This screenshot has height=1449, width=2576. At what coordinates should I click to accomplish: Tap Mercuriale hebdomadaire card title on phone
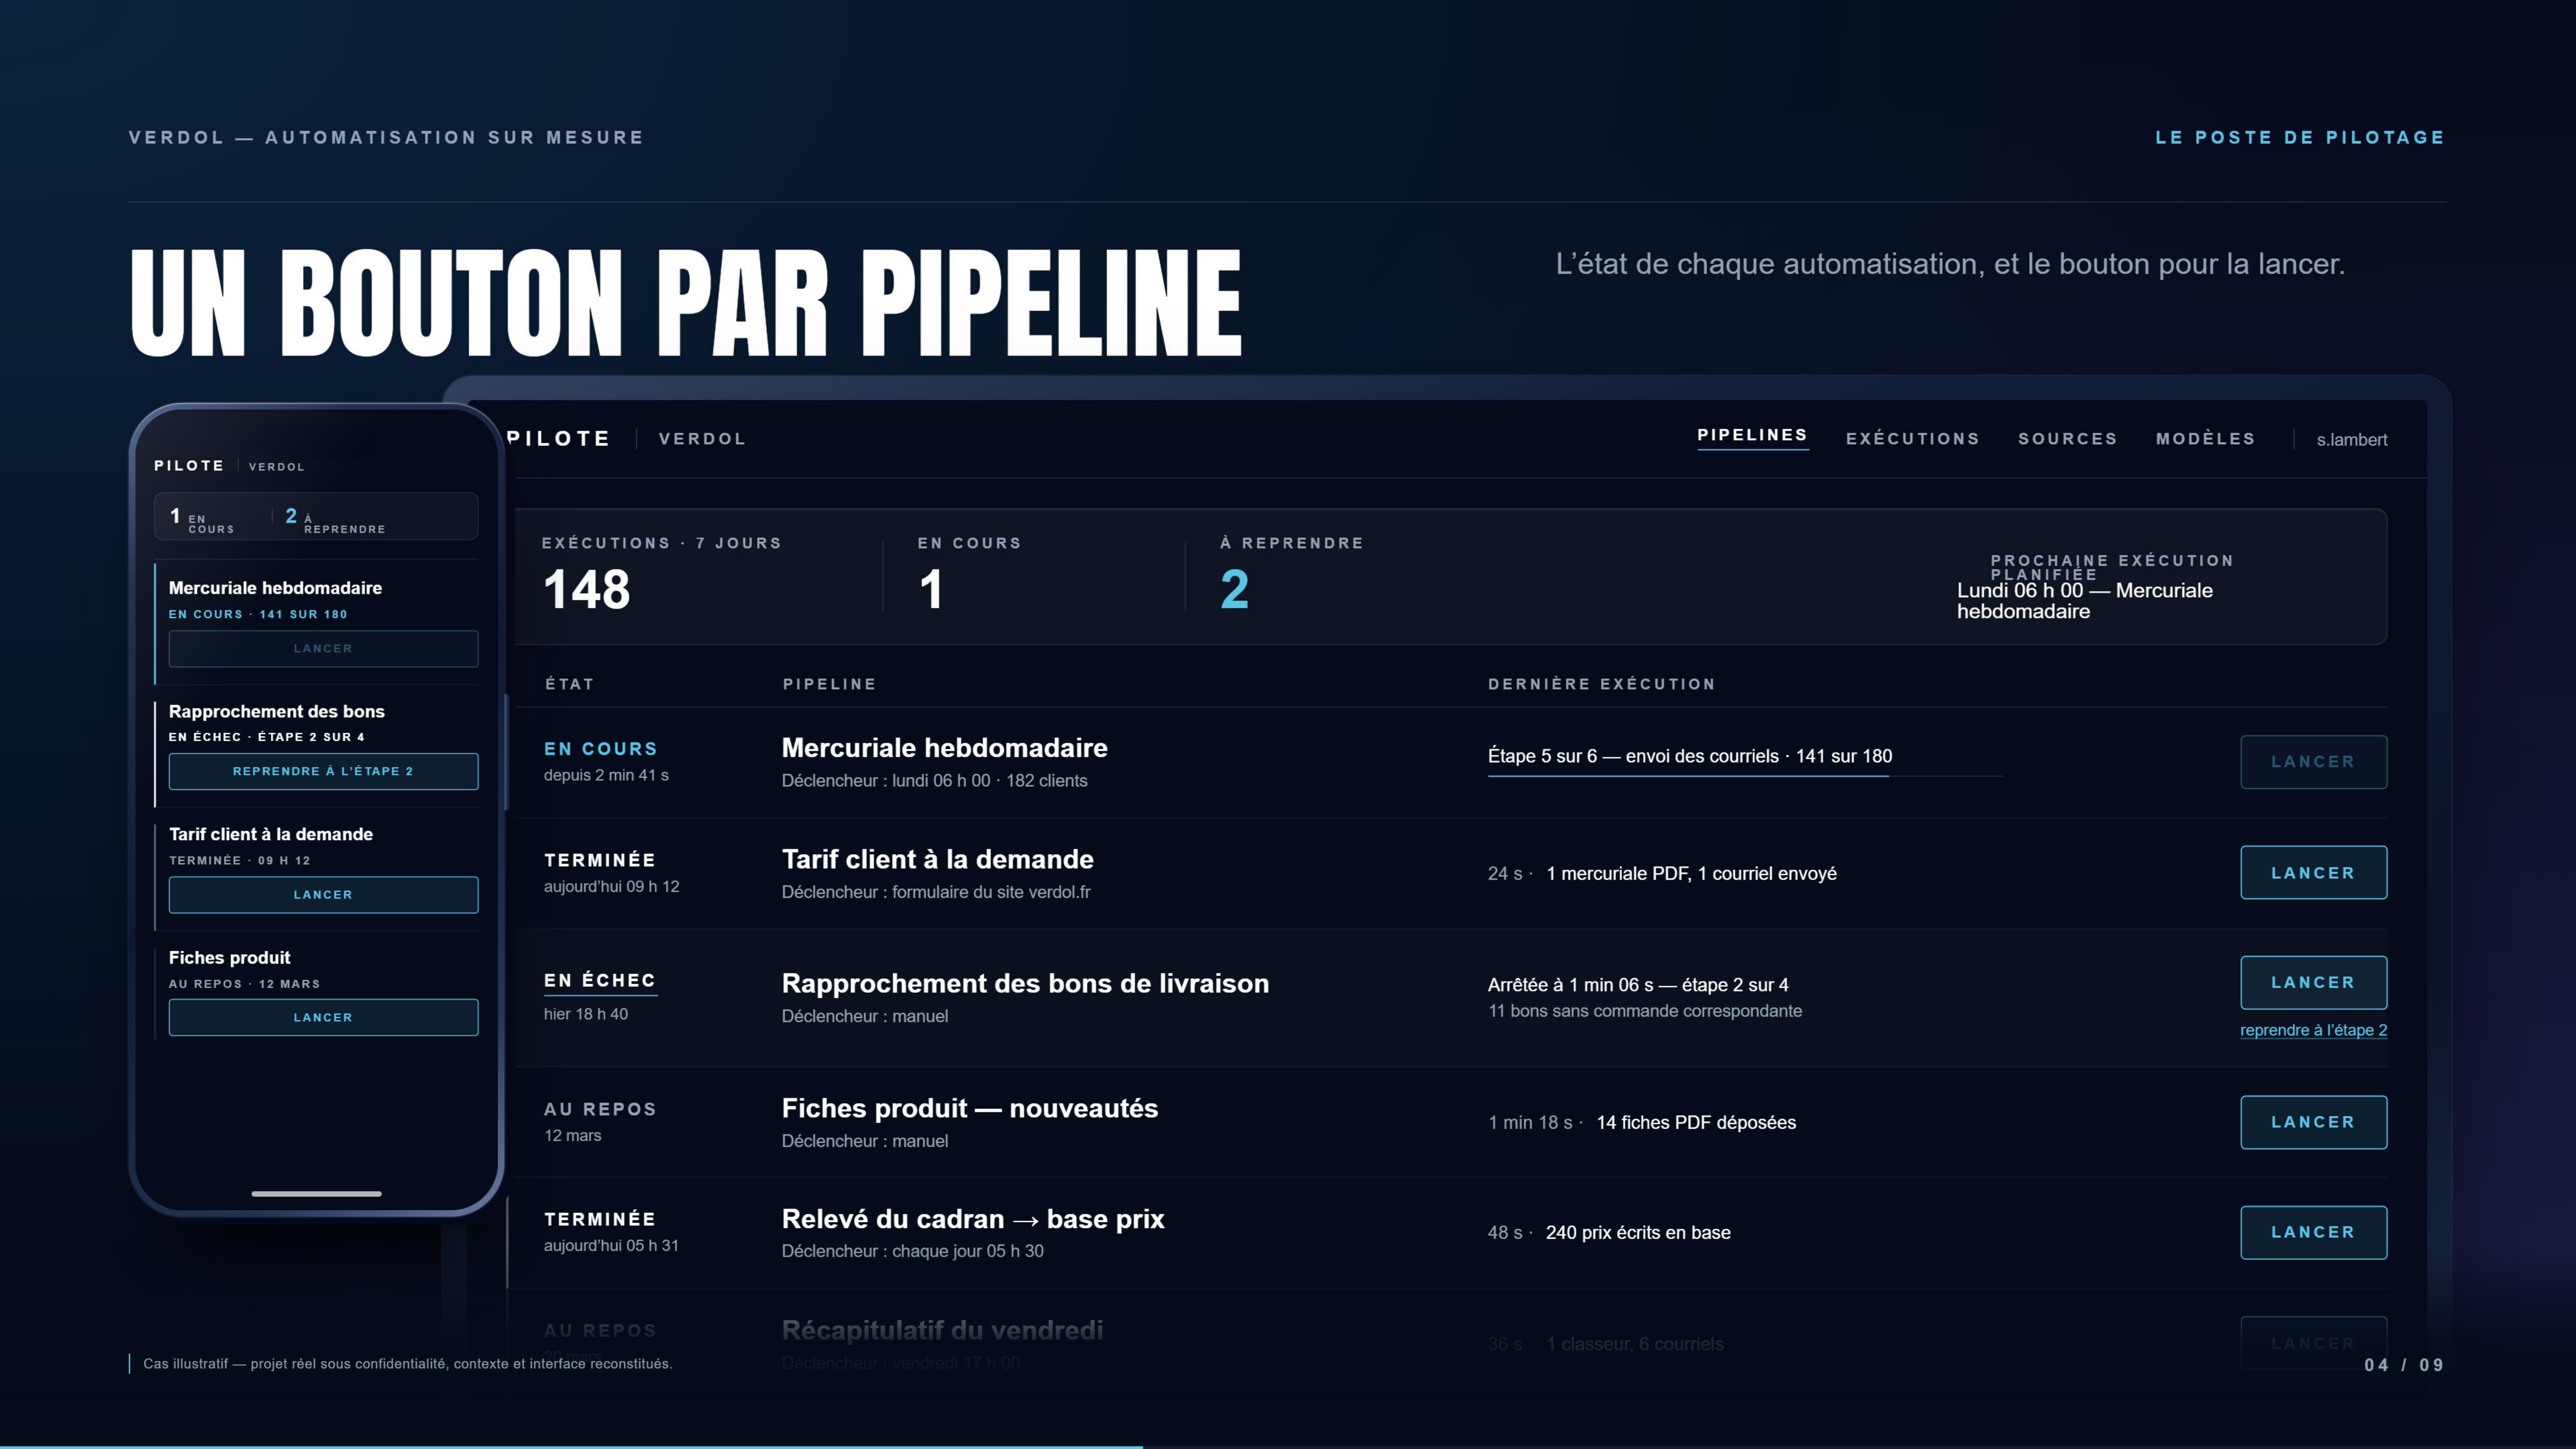[x=275, y=588]
